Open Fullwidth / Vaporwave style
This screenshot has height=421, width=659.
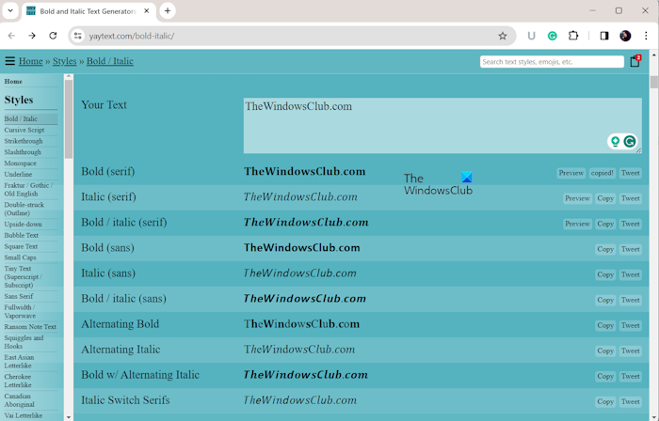coord(20,312)
